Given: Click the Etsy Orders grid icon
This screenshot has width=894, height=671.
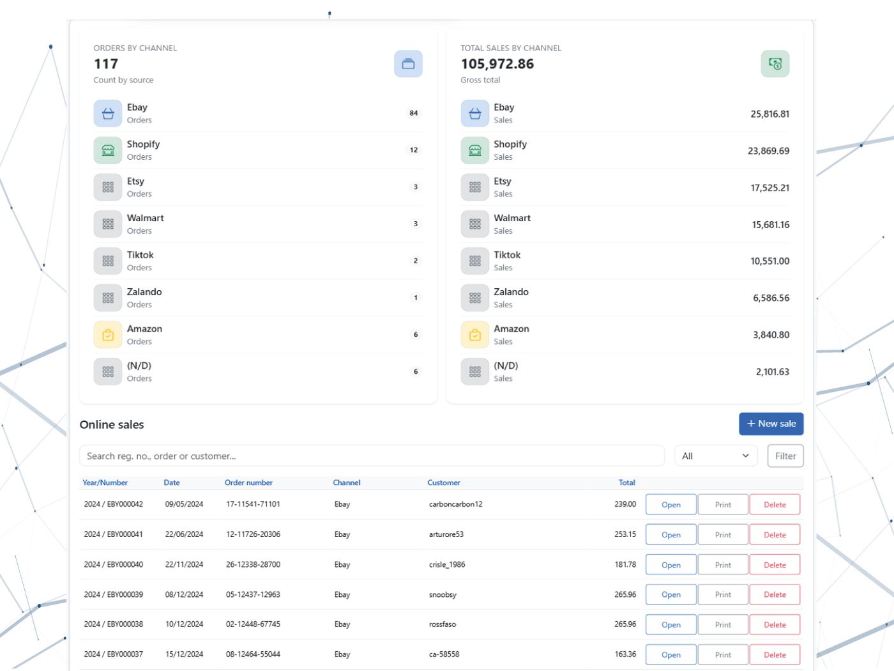Looking at the screenshot, I should tap(108, 187).
